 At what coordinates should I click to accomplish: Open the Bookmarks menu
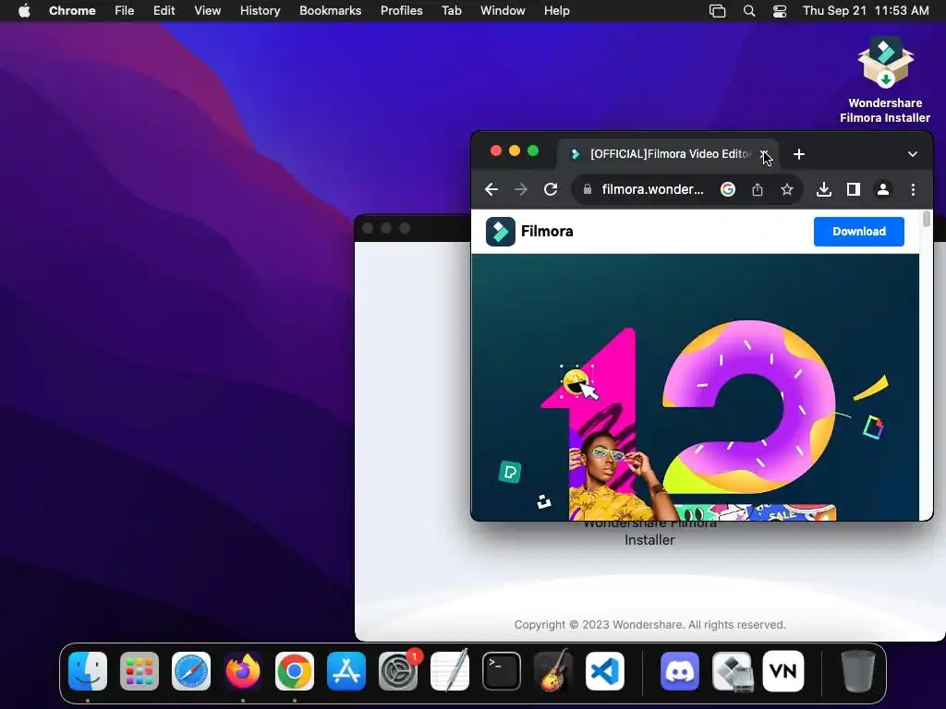click(x=330, y=10)
